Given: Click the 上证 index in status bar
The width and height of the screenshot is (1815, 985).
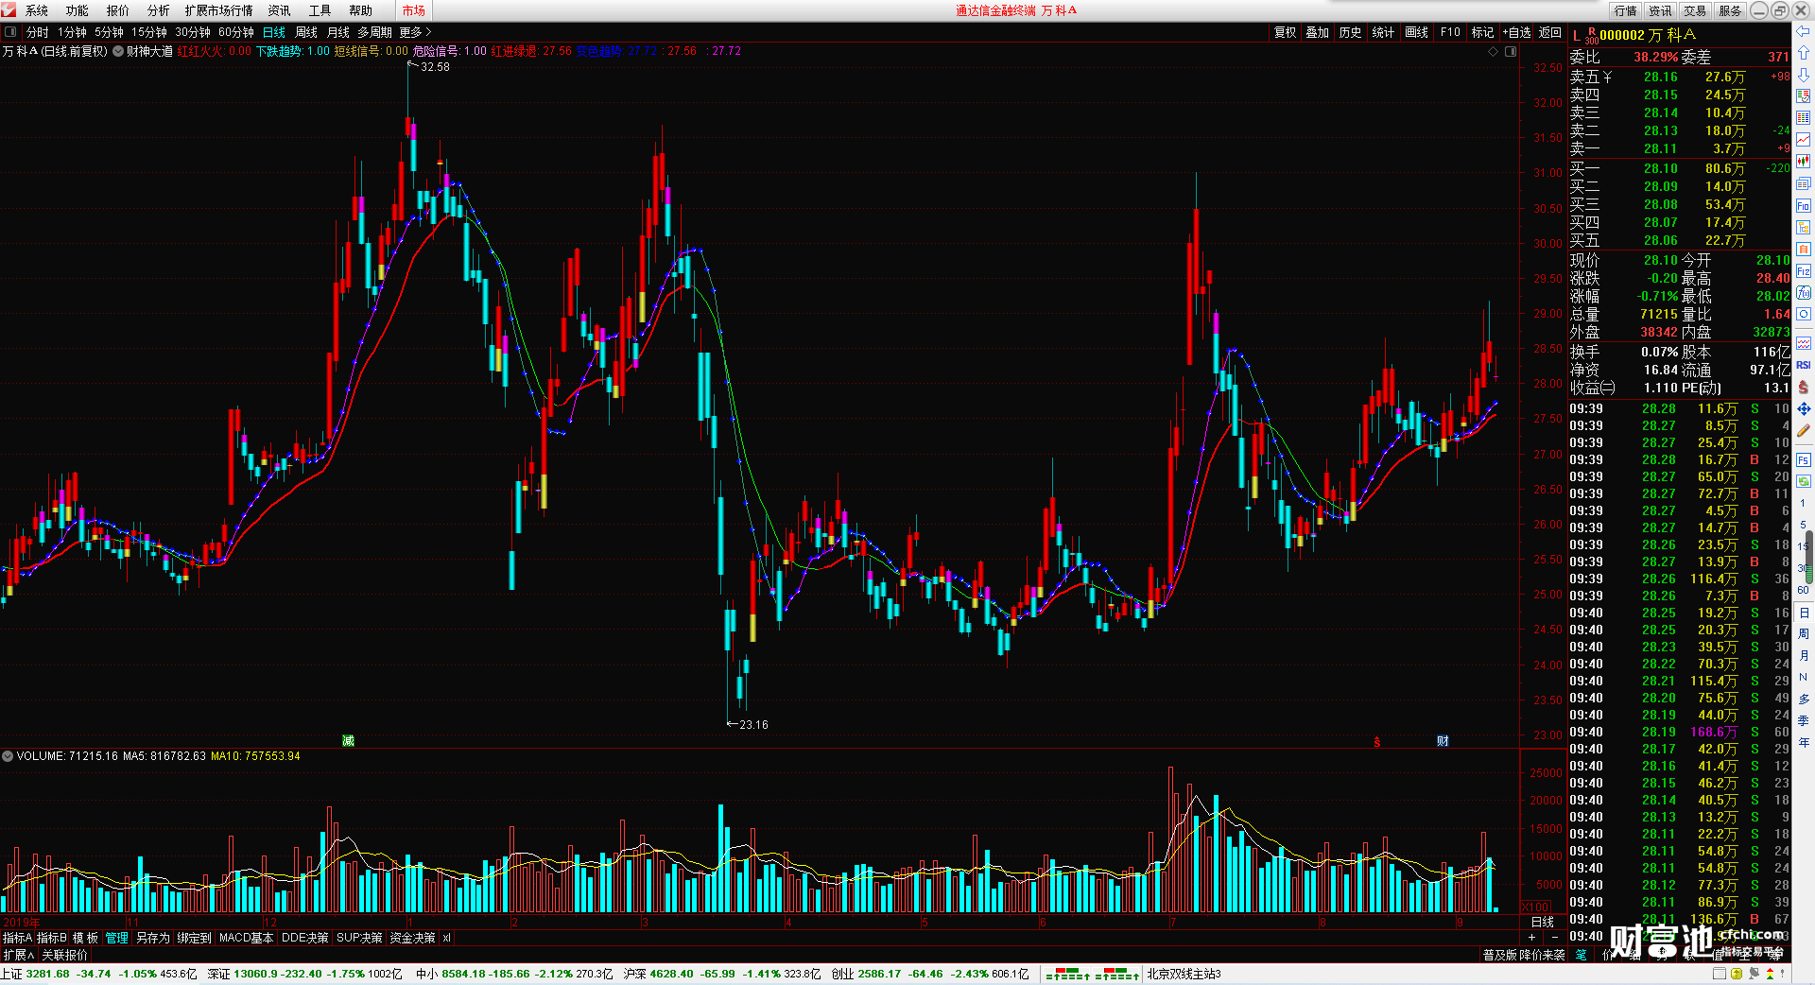Looking at the screenshot, I should coord(98,974).
